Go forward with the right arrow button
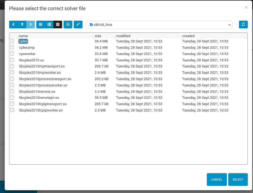253x193 pixels. pos(31,25)
